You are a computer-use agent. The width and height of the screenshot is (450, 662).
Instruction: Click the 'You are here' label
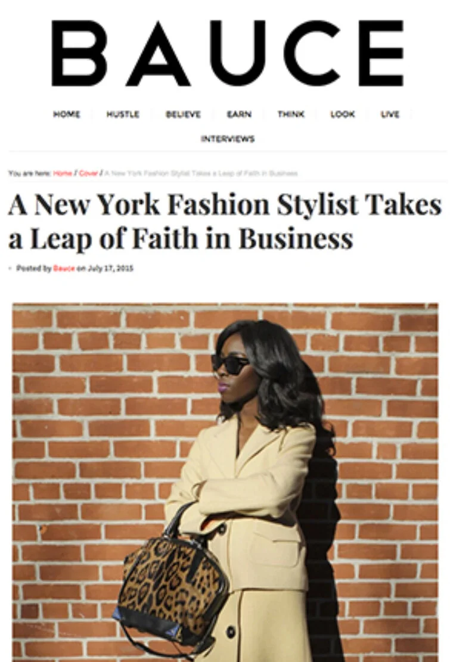click(30, 173)
